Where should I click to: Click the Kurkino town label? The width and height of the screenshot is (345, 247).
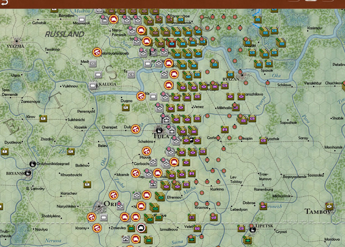(x=217, y=189)
